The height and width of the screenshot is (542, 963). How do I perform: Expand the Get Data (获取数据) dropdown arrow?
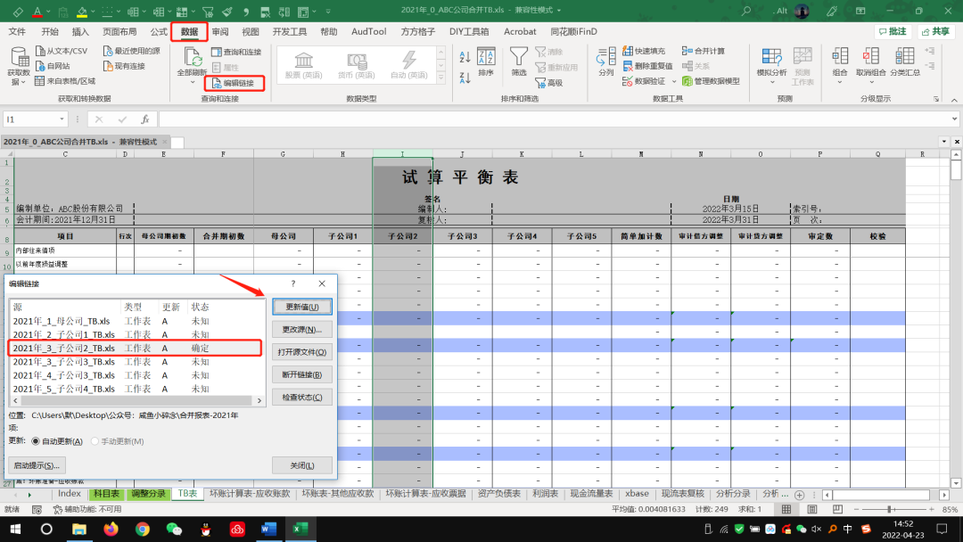22,82
